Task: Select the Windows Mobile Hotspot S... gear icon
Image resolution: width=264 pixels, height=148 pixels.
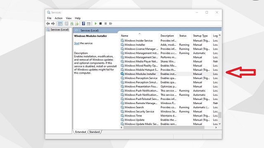Action: [122, 69]
